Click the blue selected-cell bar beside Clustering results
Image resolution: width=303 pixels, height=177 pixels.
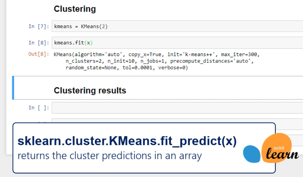coord(13,87)
